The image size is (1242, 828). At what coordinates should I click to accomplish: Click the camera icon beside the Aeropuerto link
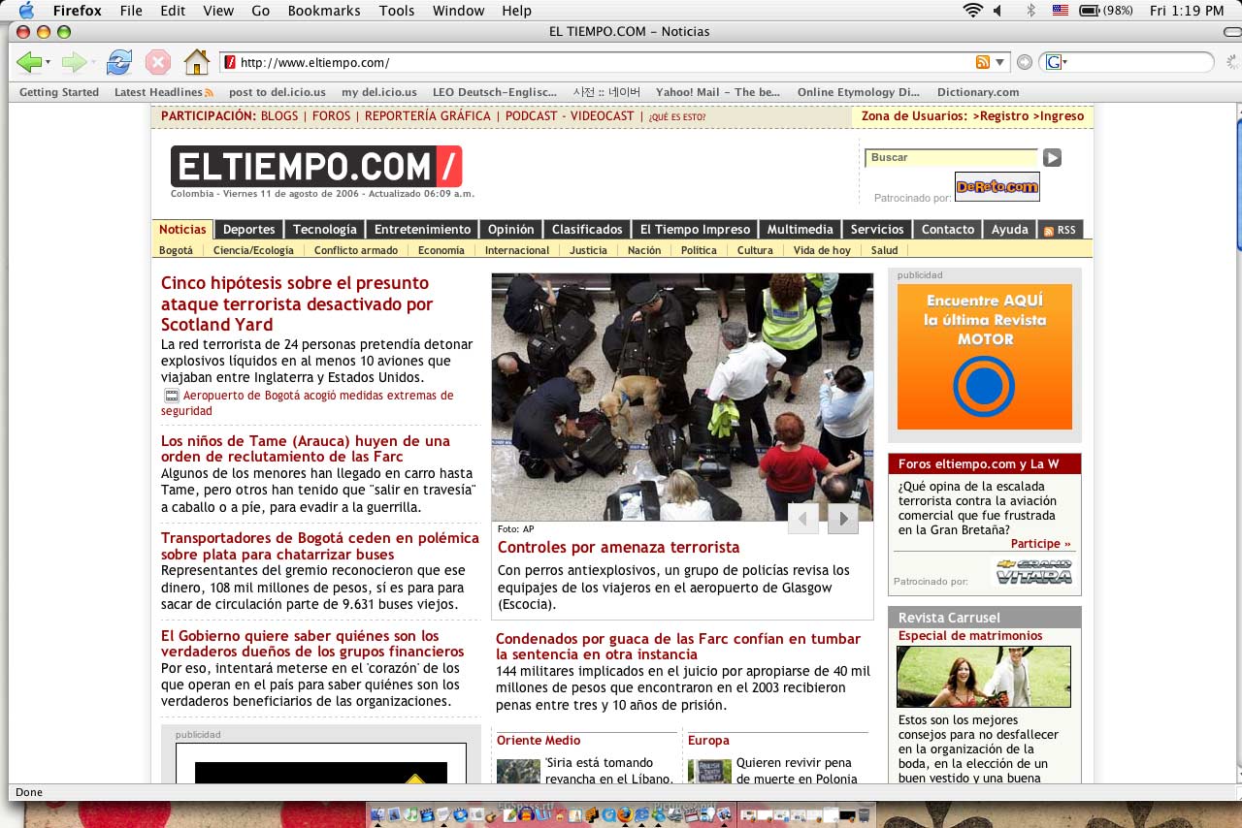pos(171,395)
